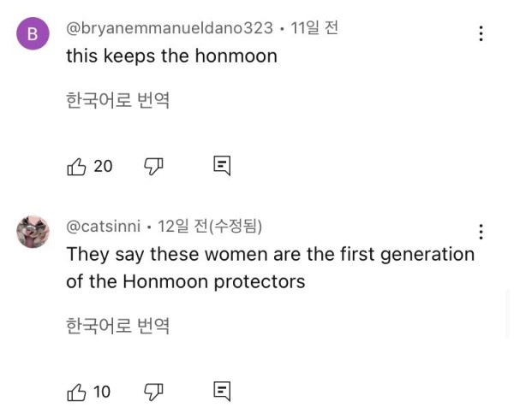Open @catsinni's profile picture
Image resolution: width=514 pixels, height=413 pixels.
(33, 232)
